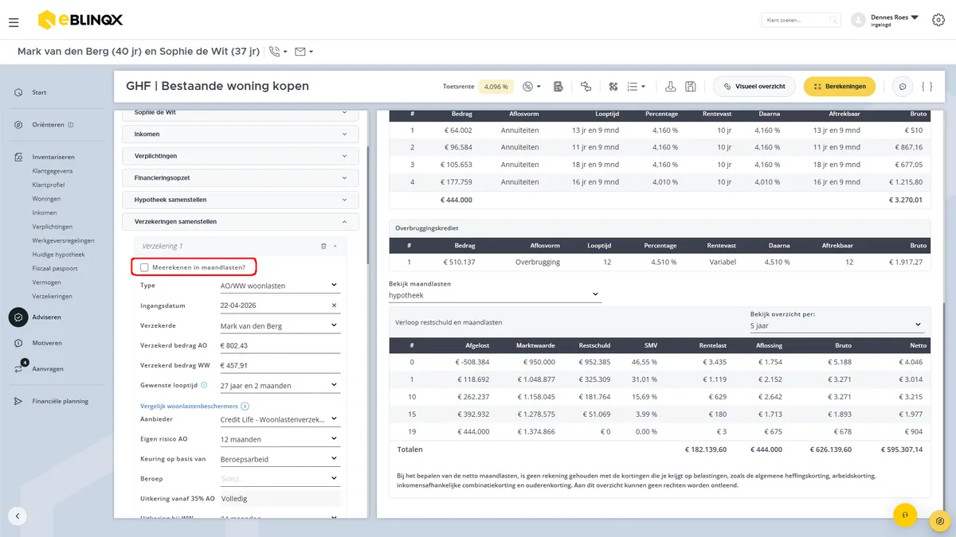Image resolution: width=956 pixels, height=537 pixels.
Task: Click the floppy disk save icon
Action: pos(691,86)
